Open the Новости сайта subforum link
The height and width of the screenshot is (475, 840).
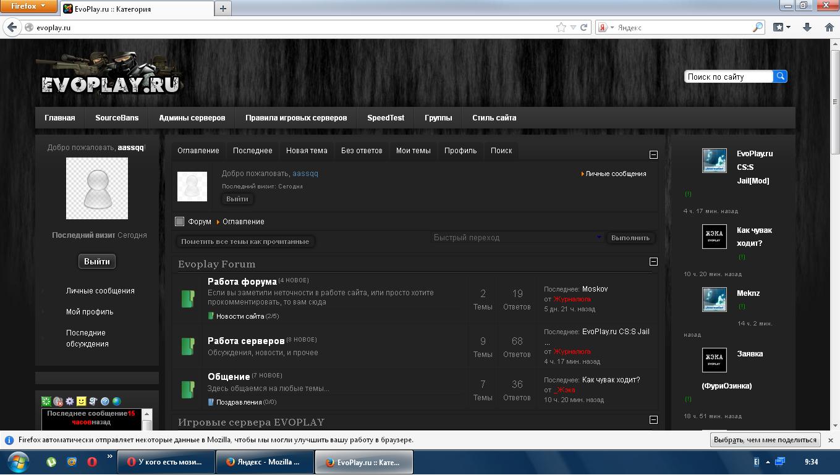point(240,316)
